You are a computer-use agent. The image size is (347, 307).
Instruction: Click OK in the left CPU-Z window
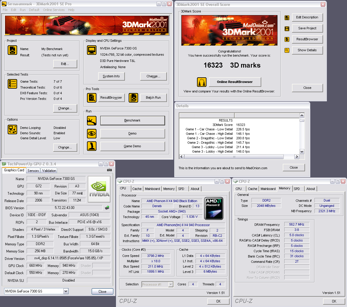click(218, 301)
